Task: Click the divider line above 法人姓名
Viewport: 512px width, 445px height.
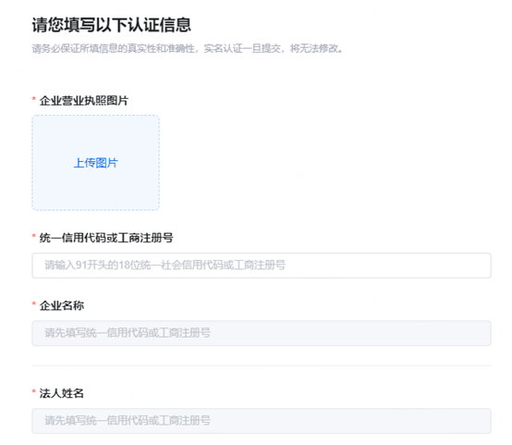Action: point(262,365)
